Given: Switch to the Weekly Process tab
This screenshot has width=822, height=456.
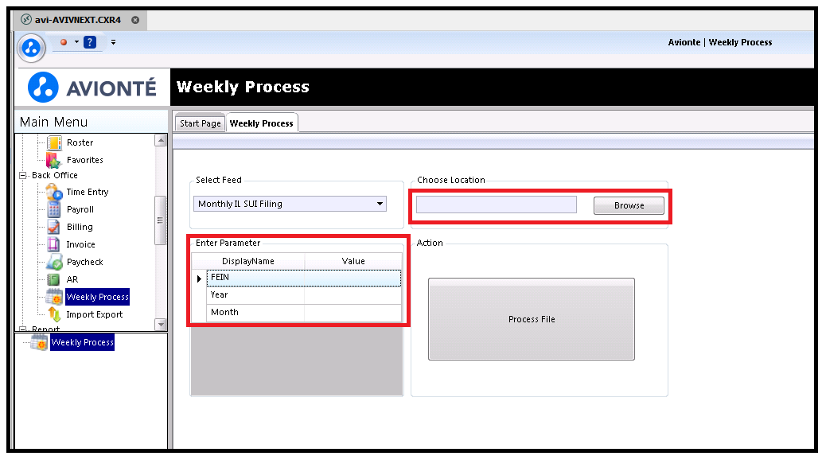Looking at the screenshot, I should click(262, 123).
